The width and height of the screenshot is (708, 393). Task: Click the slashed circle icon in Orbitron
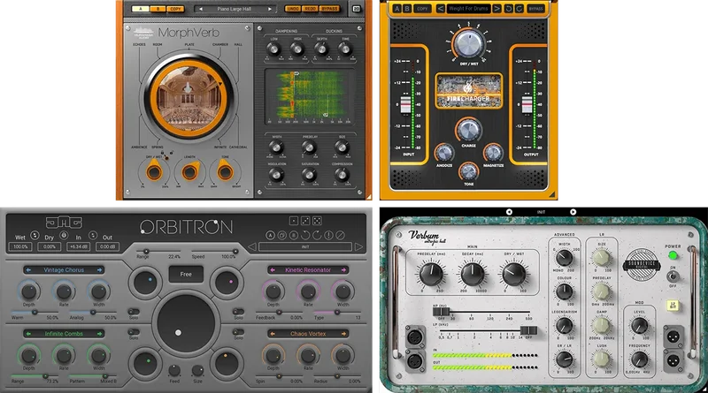pos(341,235)
